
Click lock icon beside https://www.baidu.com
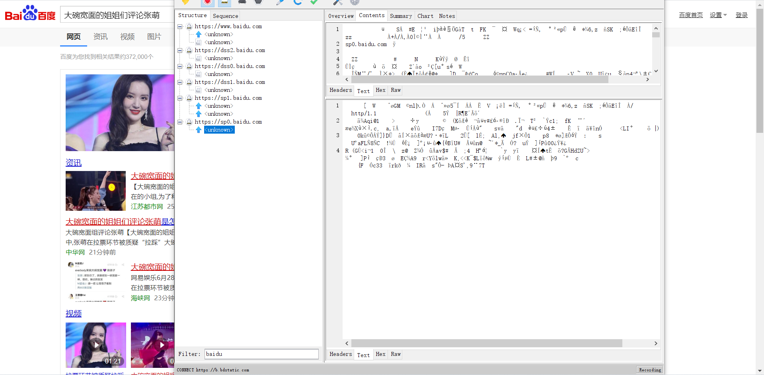(x=189, y=26)
